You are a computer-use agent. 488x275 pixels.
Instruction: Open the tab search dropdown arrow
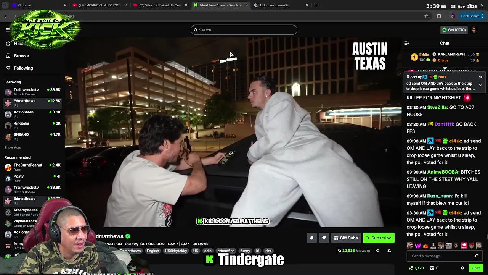(x=5, y=5)
